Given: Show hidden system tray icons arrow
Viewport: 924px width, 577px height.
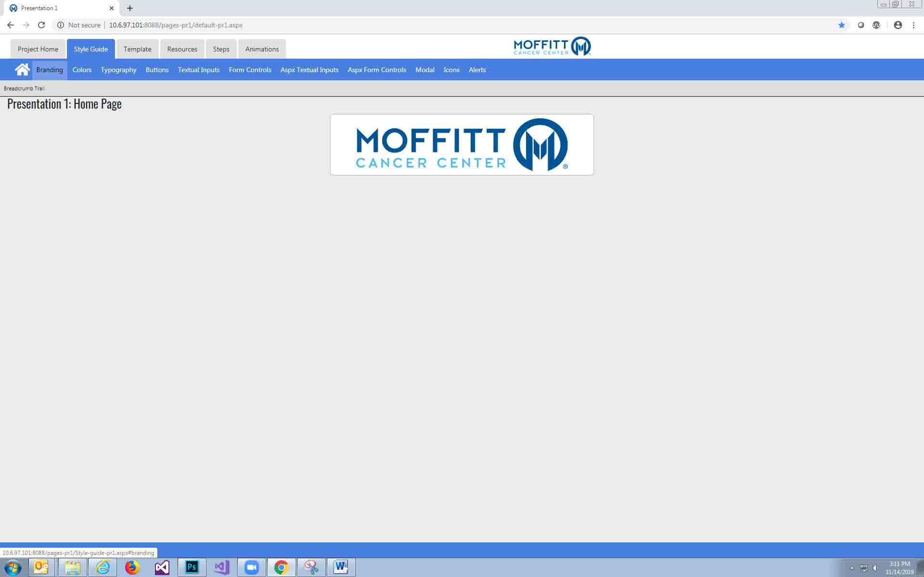Looking at the screenshot, I should pyautogui.click(x=852, y=568).
